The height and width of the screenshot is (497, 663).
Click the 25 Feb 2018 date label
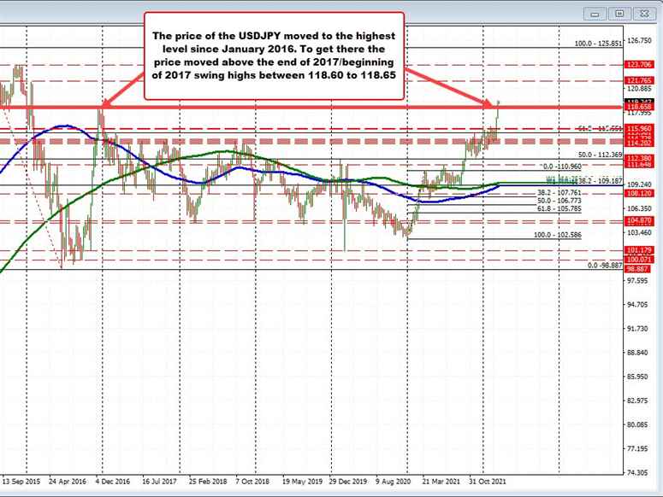[208, 482]
